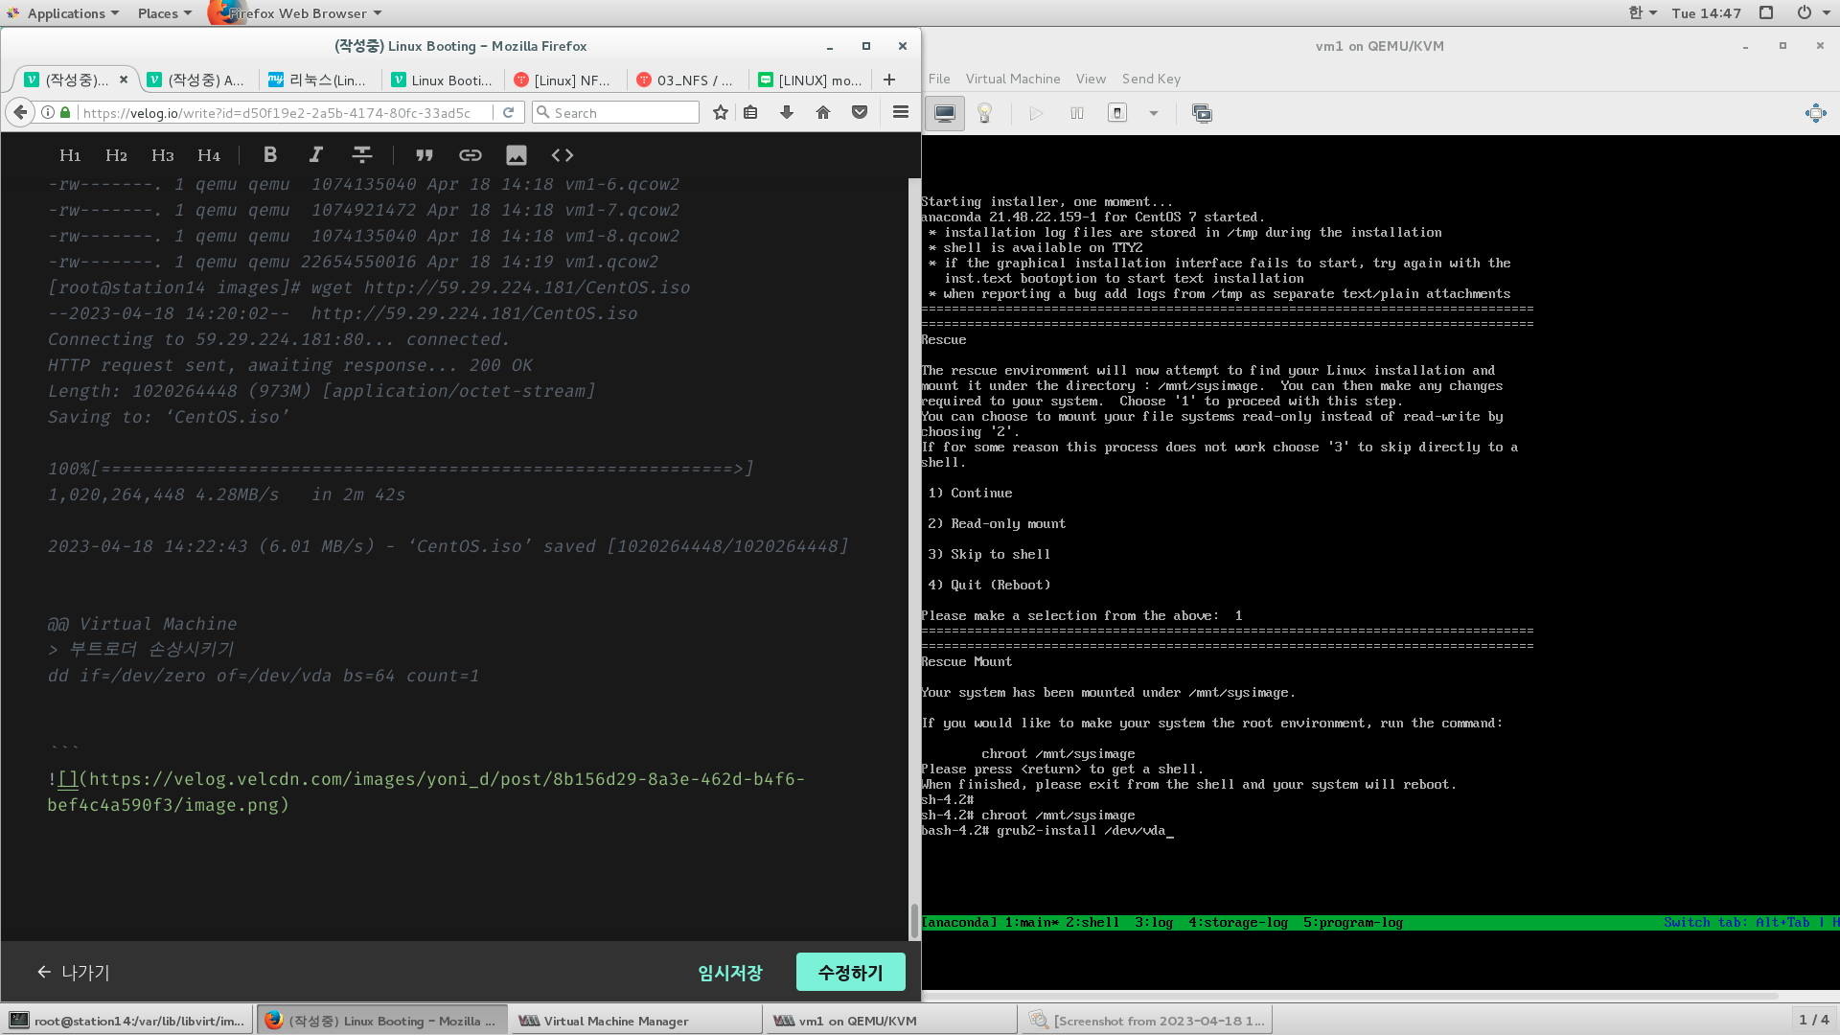
Task: Insert code block with the code icon
Action: click(563, 155)
